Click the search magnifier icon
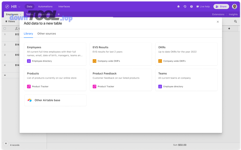Screen dimensions: 241x150 235,21
